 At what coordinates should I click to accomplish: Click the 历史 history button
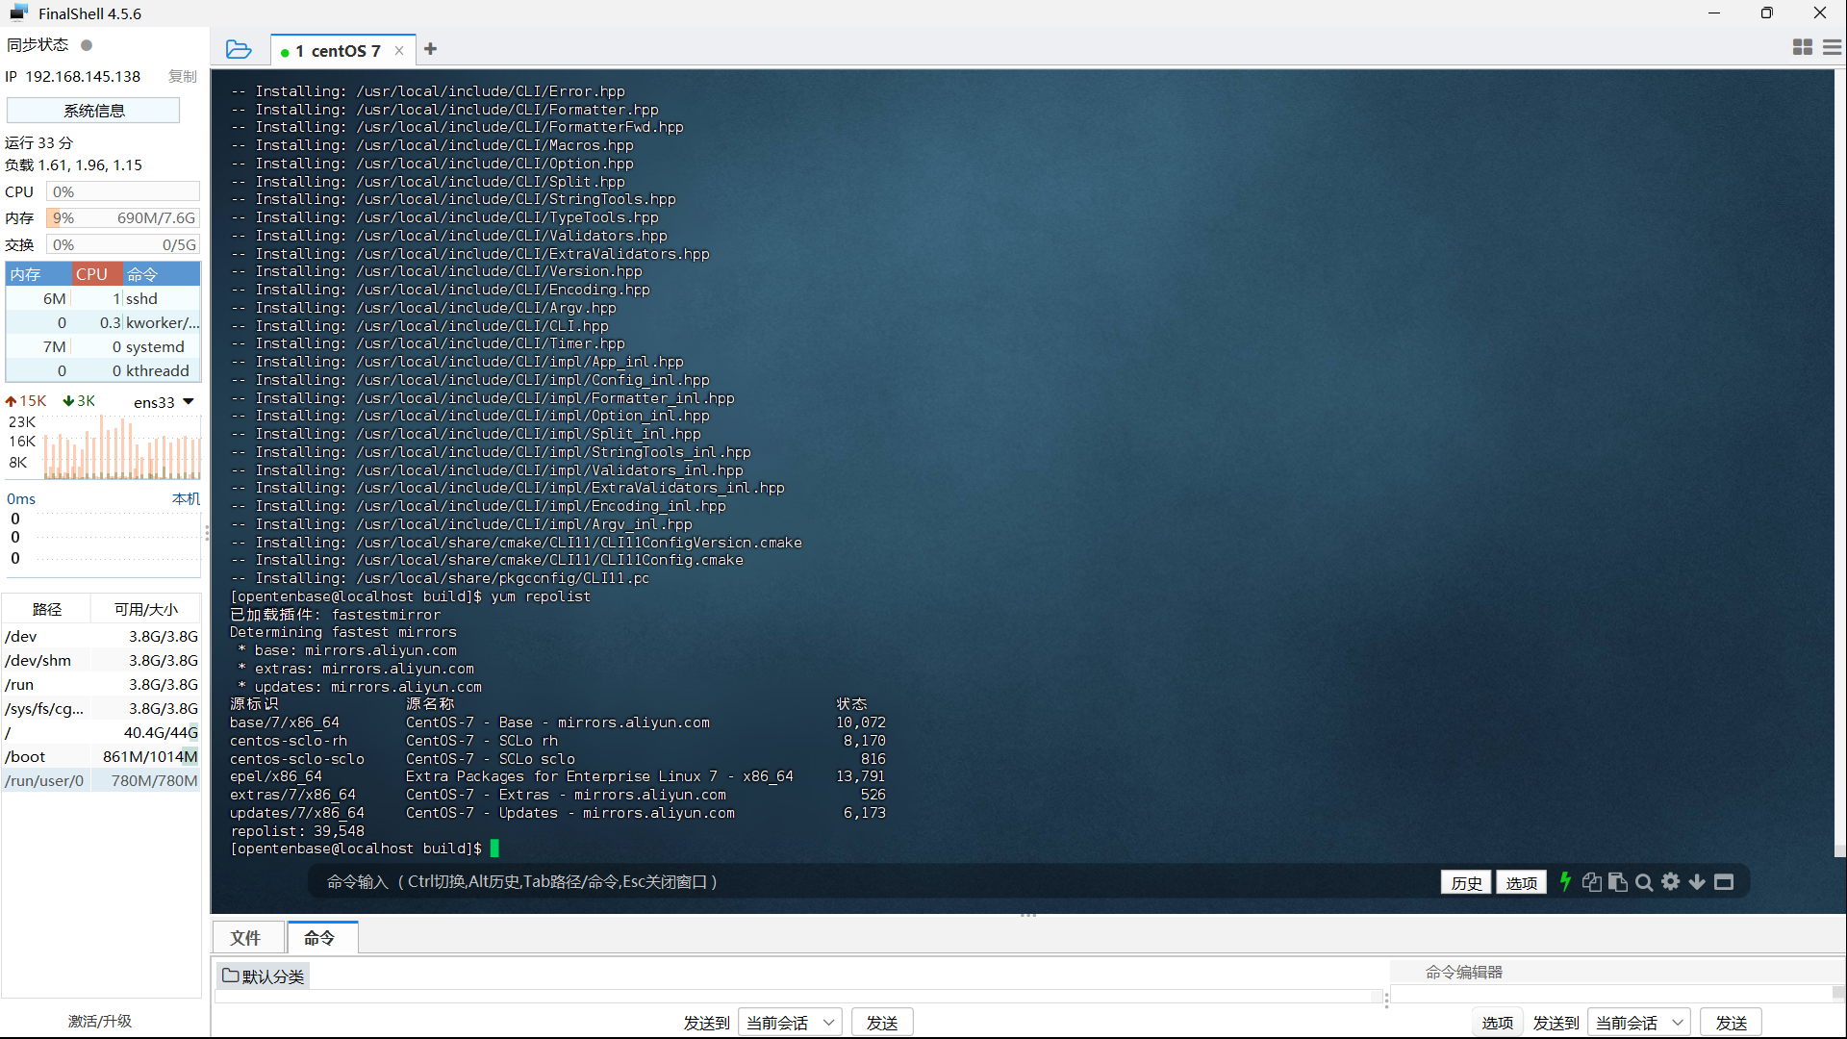coord(1466,882)
